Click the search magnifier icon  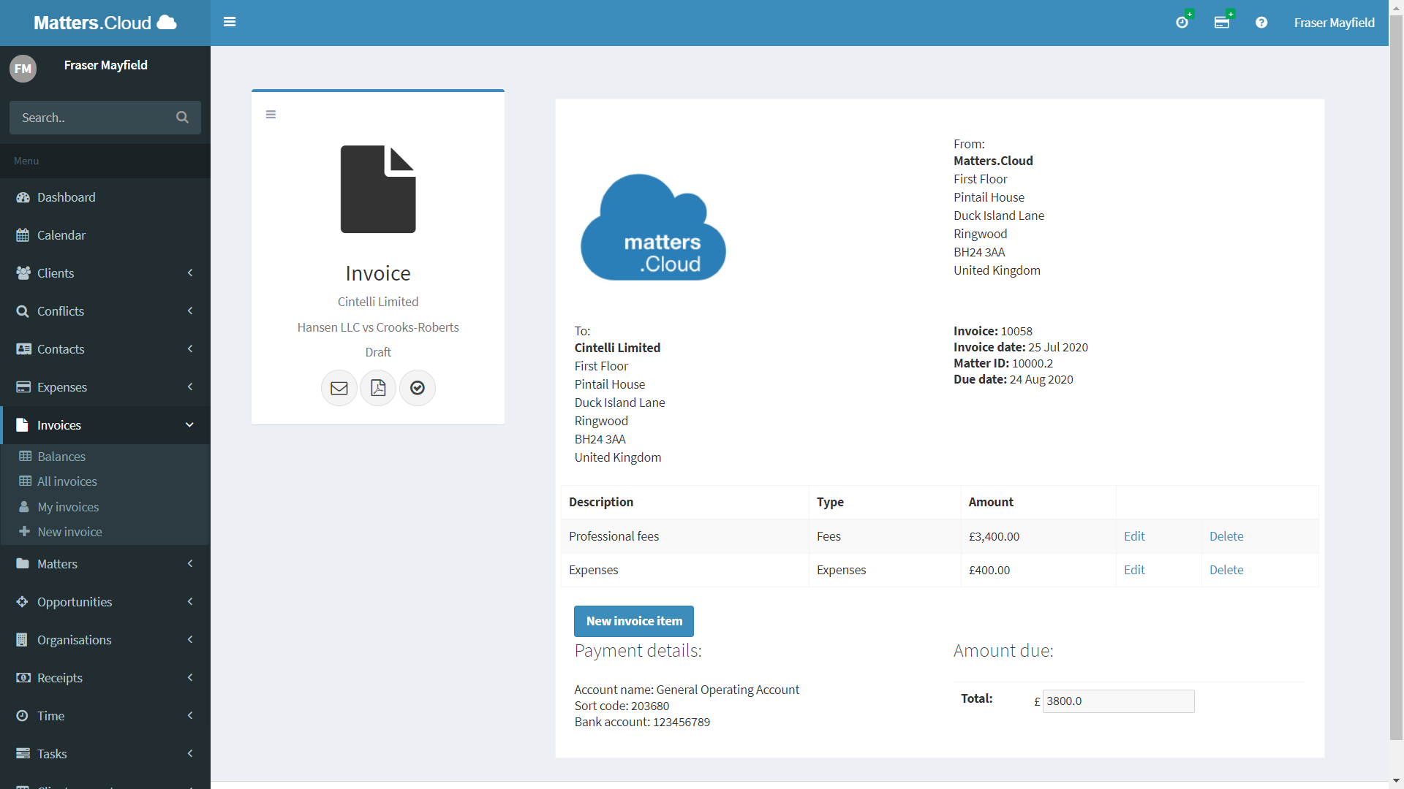click(x=182, y=117)
